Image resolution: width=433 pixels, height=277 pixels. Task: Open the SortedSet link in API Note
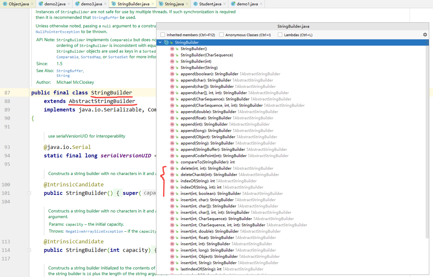pos(118,57)
